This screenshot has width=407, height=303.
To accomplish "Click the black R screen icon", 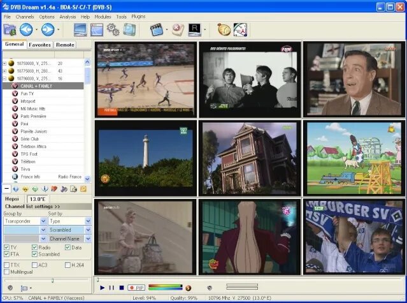I will [x=195, y=29].
